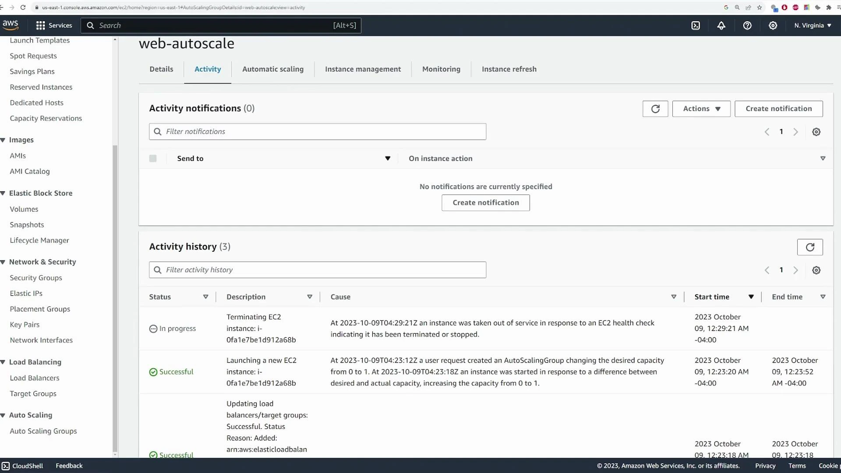Open the notifications bell
841x473 pixels.
pyautogui.click(x=721, y=25)
